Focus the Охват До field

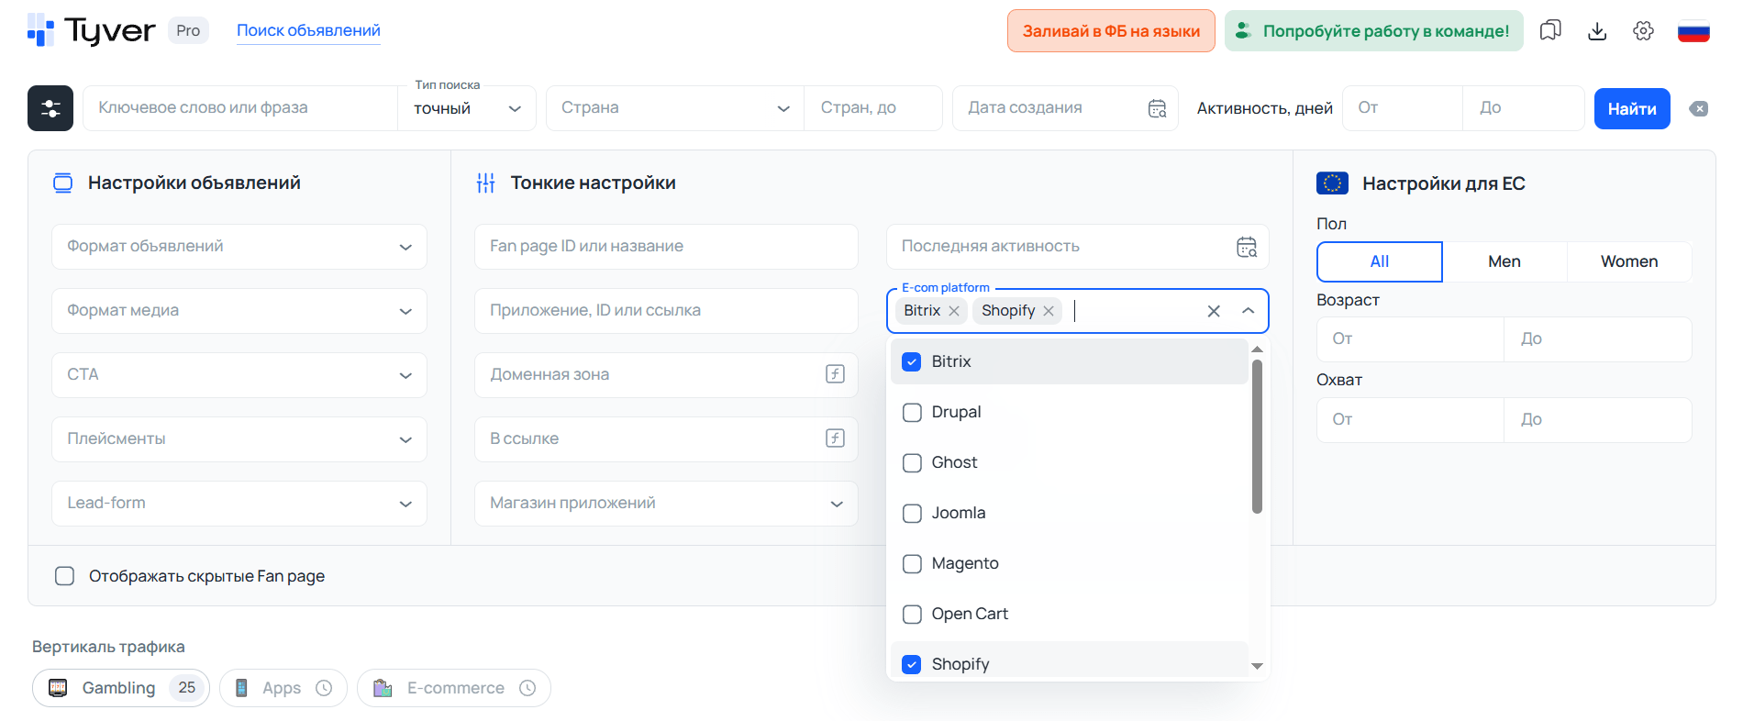pos(1598,420)
